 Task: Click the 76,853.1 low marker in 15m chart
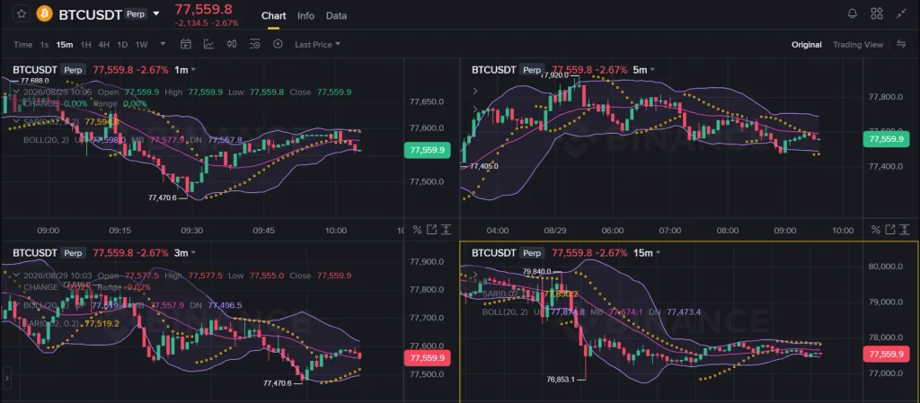[x=560, y=380]
